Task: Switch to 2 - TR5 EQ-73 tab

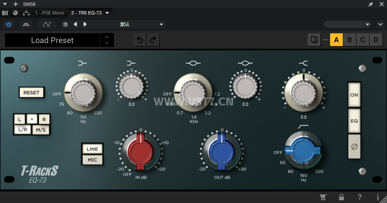Action: click(87, 13)
